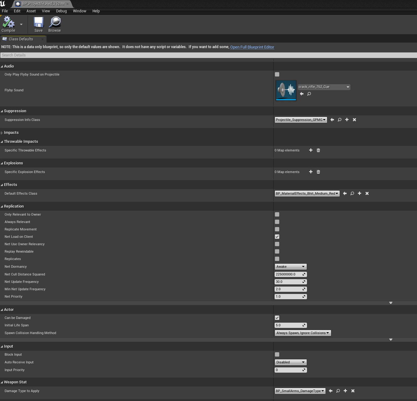Expand the Impacts category
The height and width of the screenshot is (401, 417).
2,133
